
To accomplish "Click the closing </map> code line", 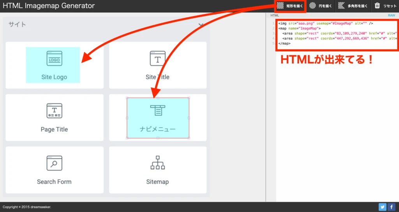I will [x=284, y=44].
